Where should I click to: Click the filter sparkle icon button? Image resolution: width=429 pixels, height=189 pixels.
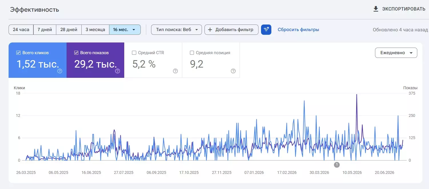[266, 30]
